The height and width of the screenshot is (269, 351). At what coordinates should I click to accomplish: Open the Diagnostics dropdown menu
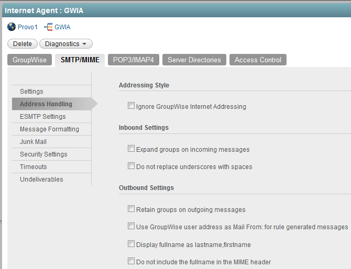[66, 44]
